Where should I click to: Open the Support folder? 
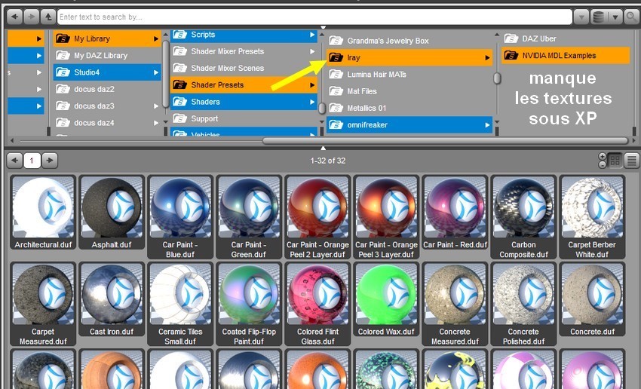pyautogui.click(x=244, y=118)
